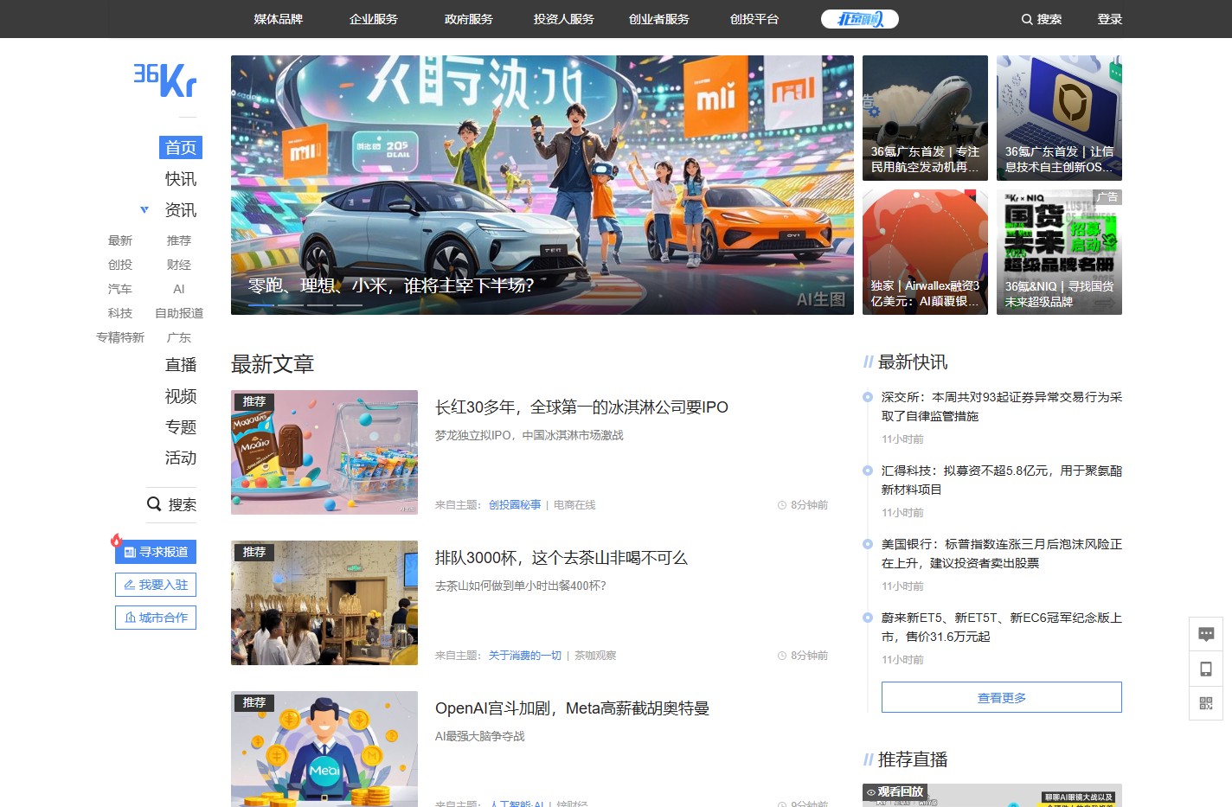
Task: Open the feedback chat bubble icon
Action: 1206,634
